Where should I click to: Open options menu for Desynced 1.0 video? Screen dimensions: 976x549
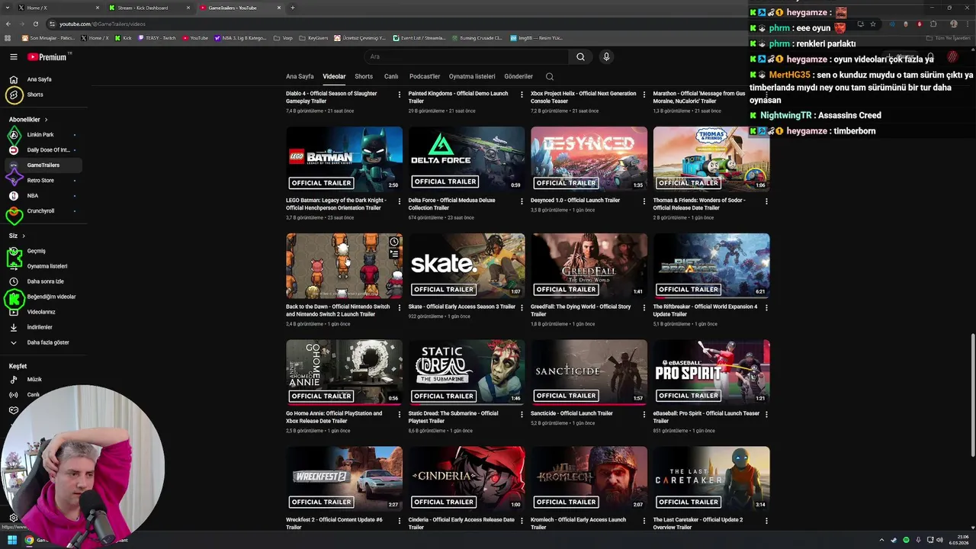(x=644, y=201)
